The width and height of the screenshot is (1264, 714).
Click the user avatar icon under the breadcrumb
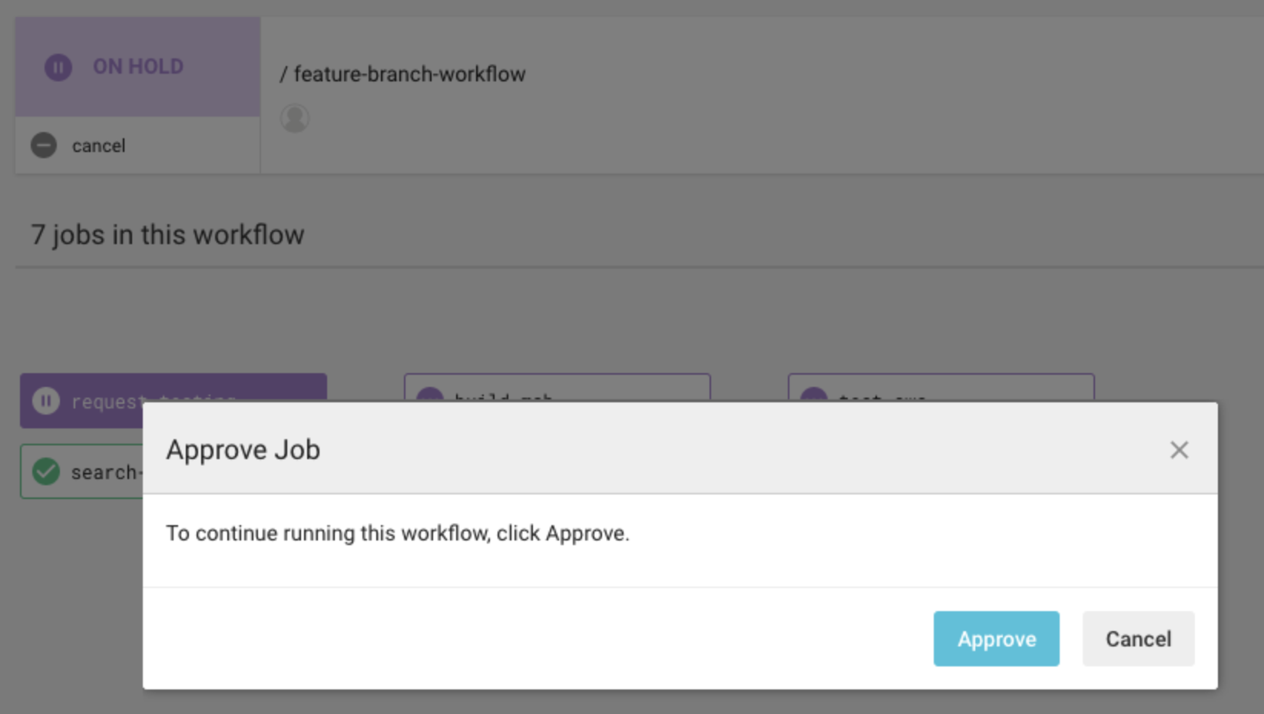click(x=295, y=117)
